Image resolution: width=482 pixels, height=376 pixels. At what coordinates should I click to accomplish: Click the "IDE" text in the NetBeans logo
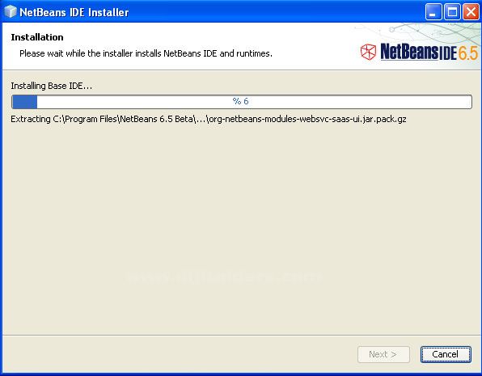[448, 53]
